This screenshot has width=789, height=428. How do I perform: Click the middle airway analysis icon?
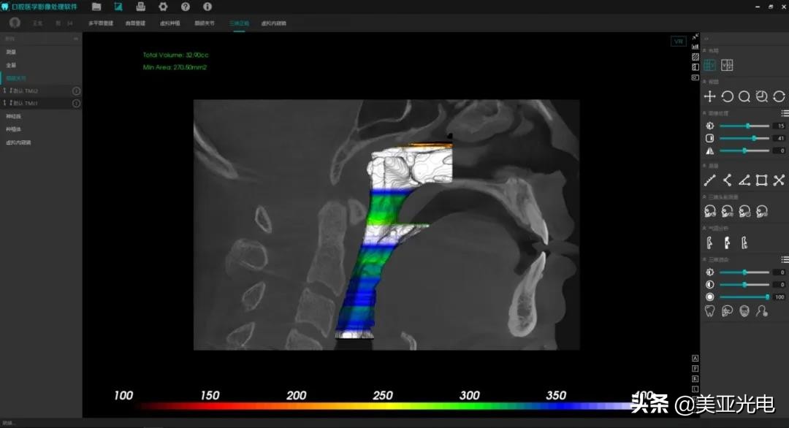[x=727, y=243]
